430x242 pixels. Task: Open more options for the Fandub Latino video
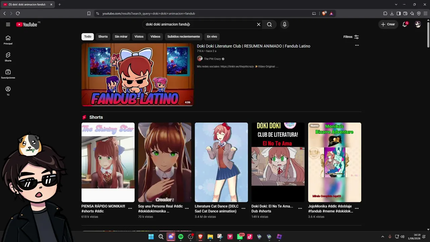[x=357, y=45]
